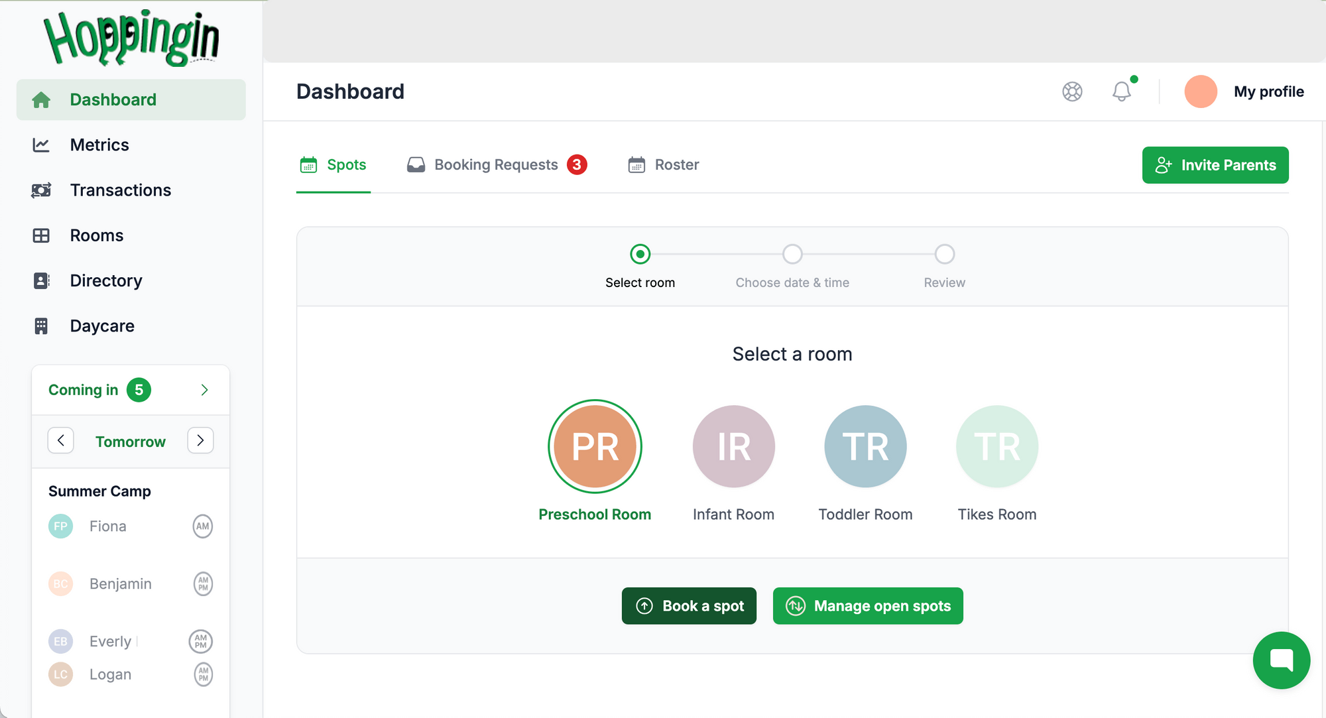
Task: Switch to Booking Requests tab
Action: [497, 164]
